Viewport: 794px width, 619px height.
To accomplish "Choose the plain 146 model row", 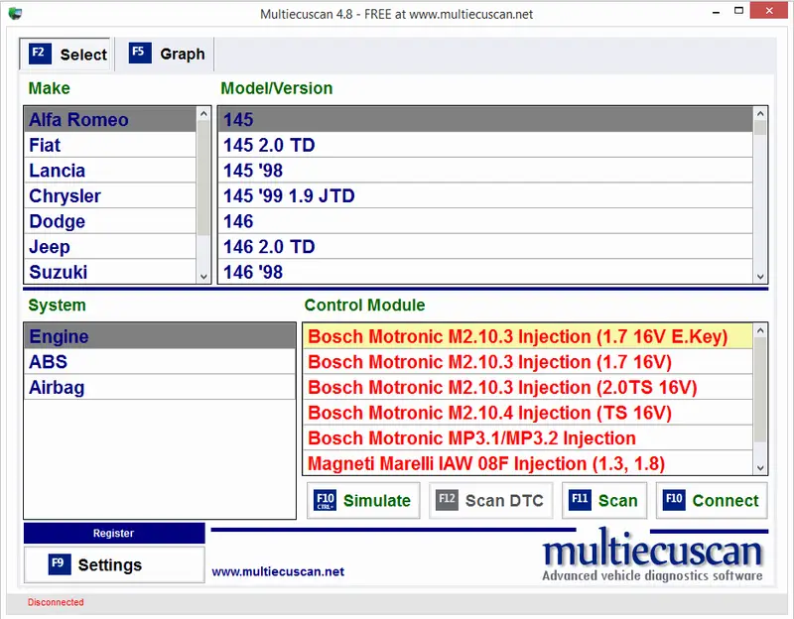I will click(485, 221).
